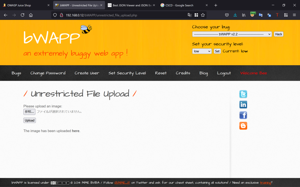Click the 'an extremely buggy web app !' tagline
This screenshot has height=187, width=300.
pos(75,53)
